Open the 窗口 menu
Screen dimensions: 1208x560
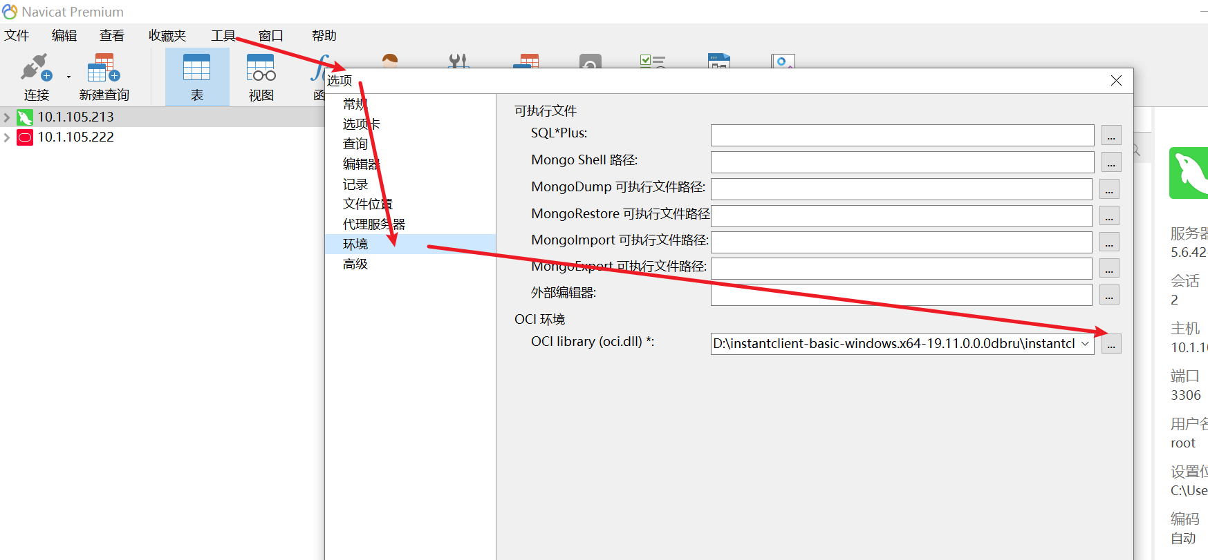pos(271,36)
